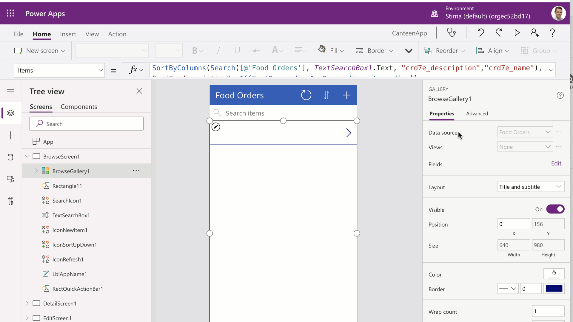Open the New screen dropdown
This screenshot has width=573, height=322.
click(x=40, y=51)
